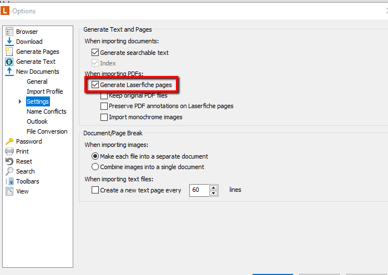Open Import Profile settings
388x275 pixels.
pyautogui.click(x=45, y=91)
